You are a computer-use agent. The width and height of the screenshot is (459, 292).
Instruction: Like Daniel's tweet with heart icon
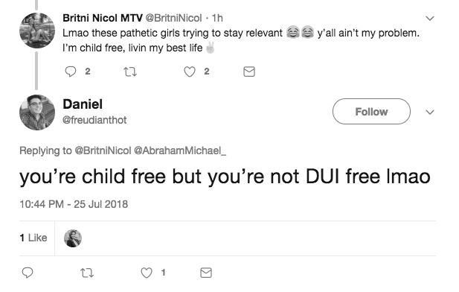point(147,273)
